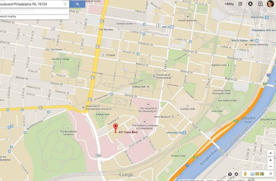Click the 421 Curie Blvd label
The height and width of the screenshot is (181, 276).
point(128,132)
